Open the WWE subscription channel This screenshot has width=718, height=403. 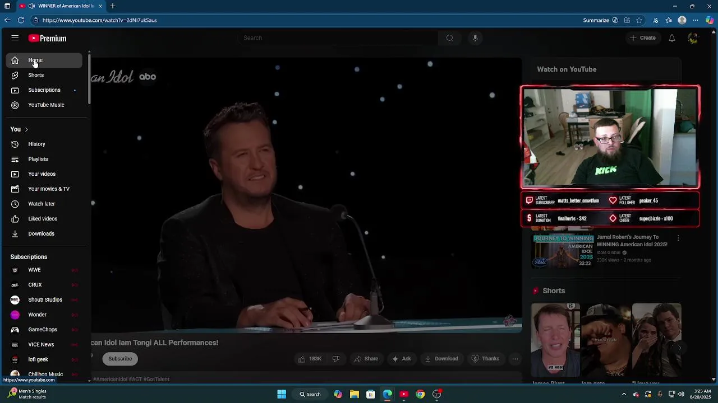44,270
